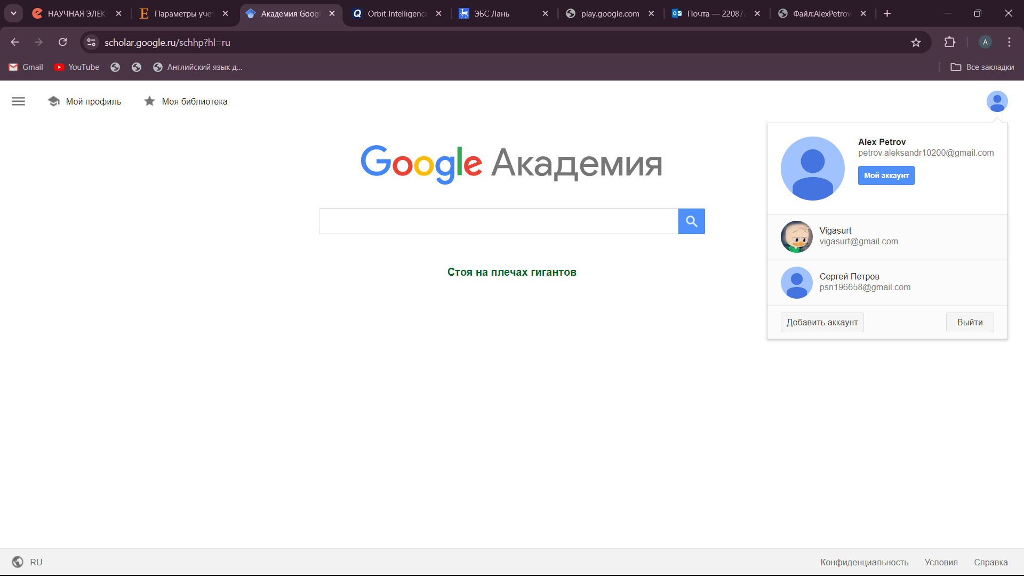Focus the Scholar search input field

499,221
